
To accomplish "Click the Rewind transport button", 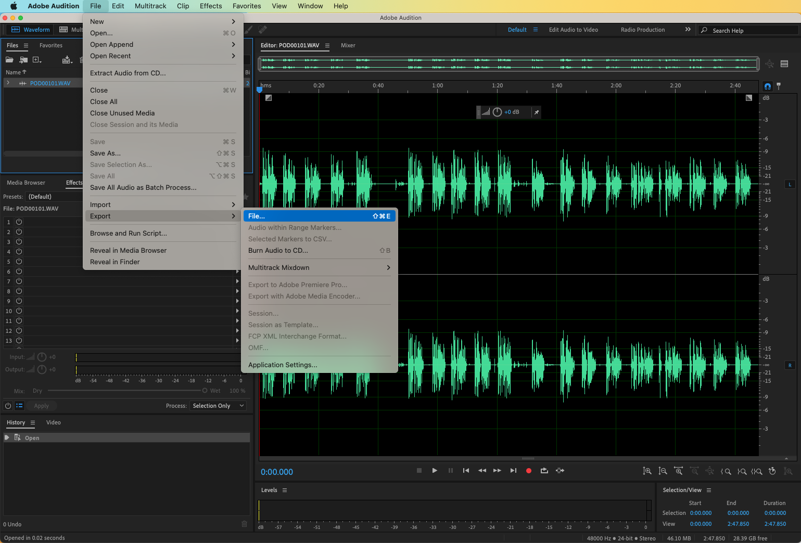I will click(482, 471).
